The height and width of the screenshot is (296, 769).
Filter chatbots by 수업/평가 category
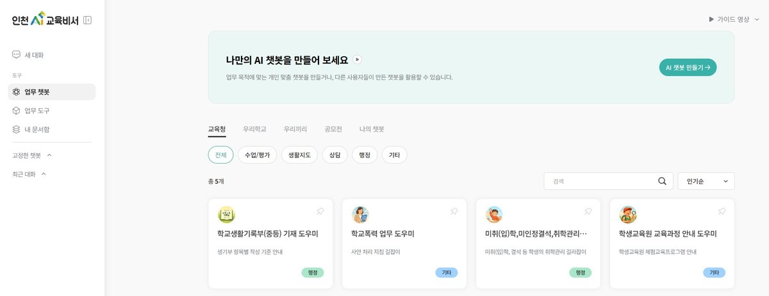pos(257,155)
